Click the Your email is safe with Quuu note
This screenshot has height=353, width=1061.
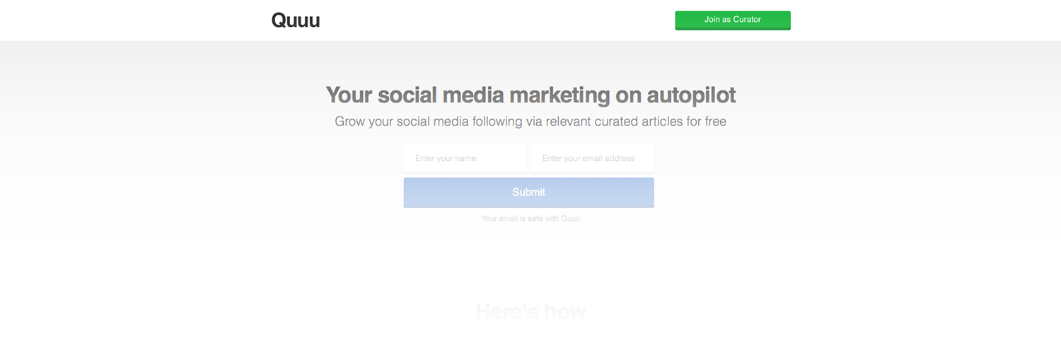530,219
